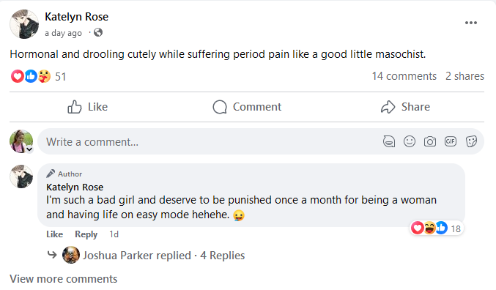Reply to Katelyn Rose's comment
Image resolution: width=496 pixels, height=290 pixels.
point(86,234)
